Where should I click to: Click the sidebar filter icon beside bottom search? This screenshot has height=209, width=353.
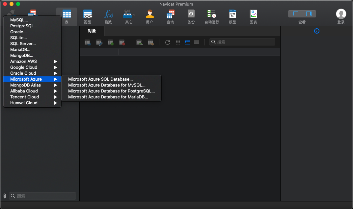point(5,196)
